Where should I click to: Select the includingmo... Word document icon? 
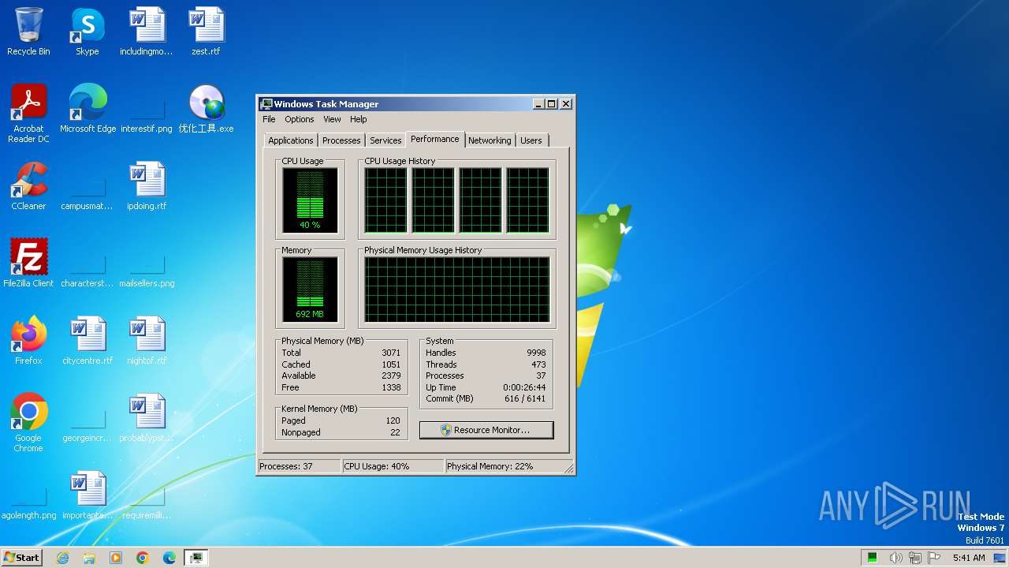[147, 32]
